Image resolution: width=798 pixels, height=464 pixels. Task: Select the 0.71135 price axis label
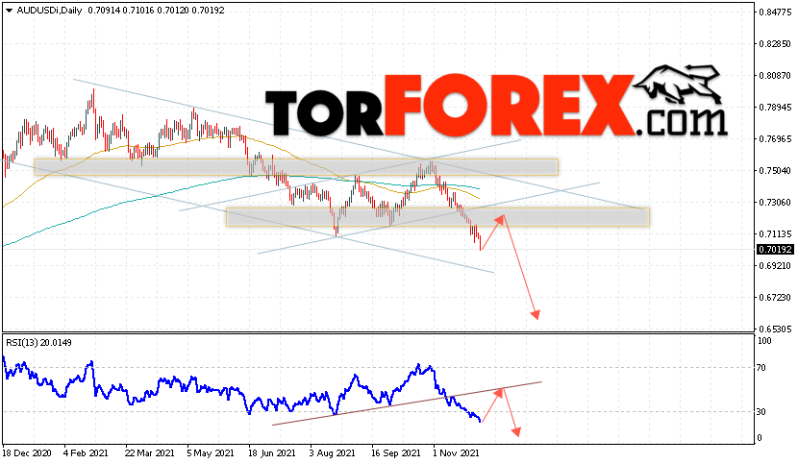775,234
